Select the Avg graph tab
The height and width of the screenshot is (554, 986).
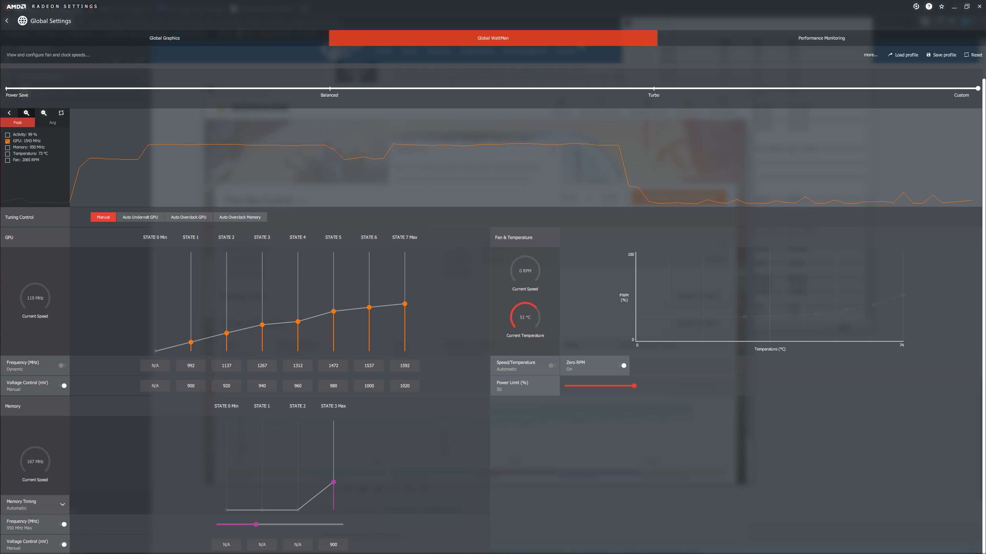tap(52, 123)
